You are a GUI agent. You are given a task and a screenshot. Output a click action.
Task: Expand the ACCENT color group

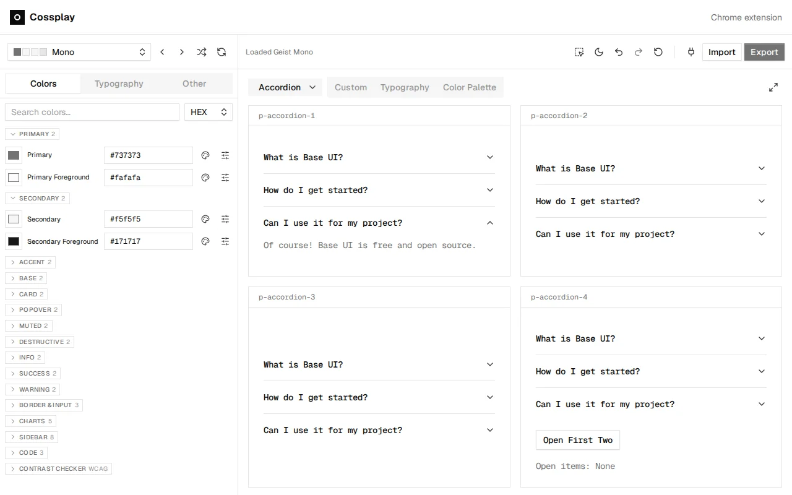click(x=30, y=262)
